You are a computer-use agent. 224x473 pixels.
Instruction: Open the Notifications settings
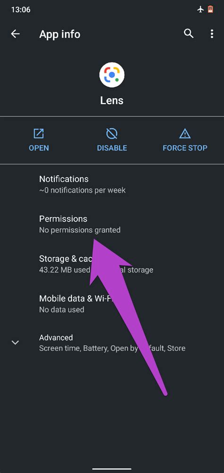pos(112,184)
